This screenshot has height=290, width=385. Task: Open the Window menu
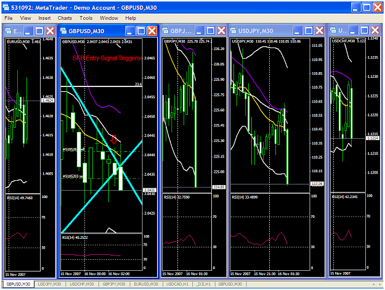[x=109, y=18]
